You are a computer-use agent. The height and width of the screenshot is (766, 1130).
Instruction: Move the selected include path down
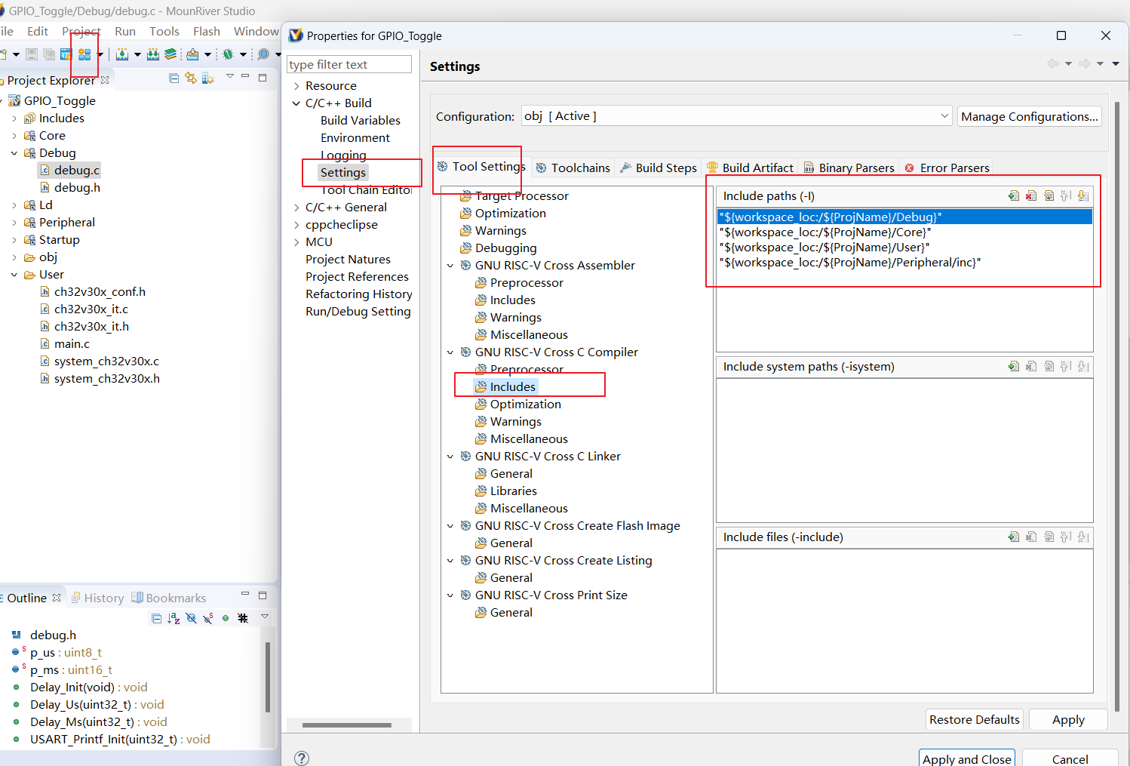click(1083, 196)
